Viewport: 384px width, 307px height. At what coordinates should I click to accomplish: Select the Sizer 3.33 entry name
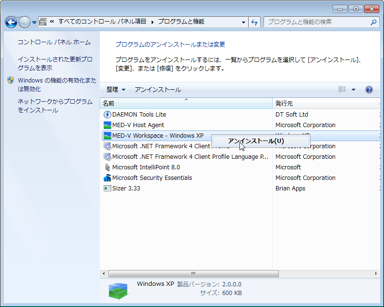126,188
